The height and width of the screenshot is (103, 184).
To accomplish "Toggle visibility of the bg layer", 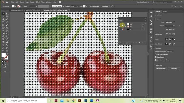I will coord(120,29).
